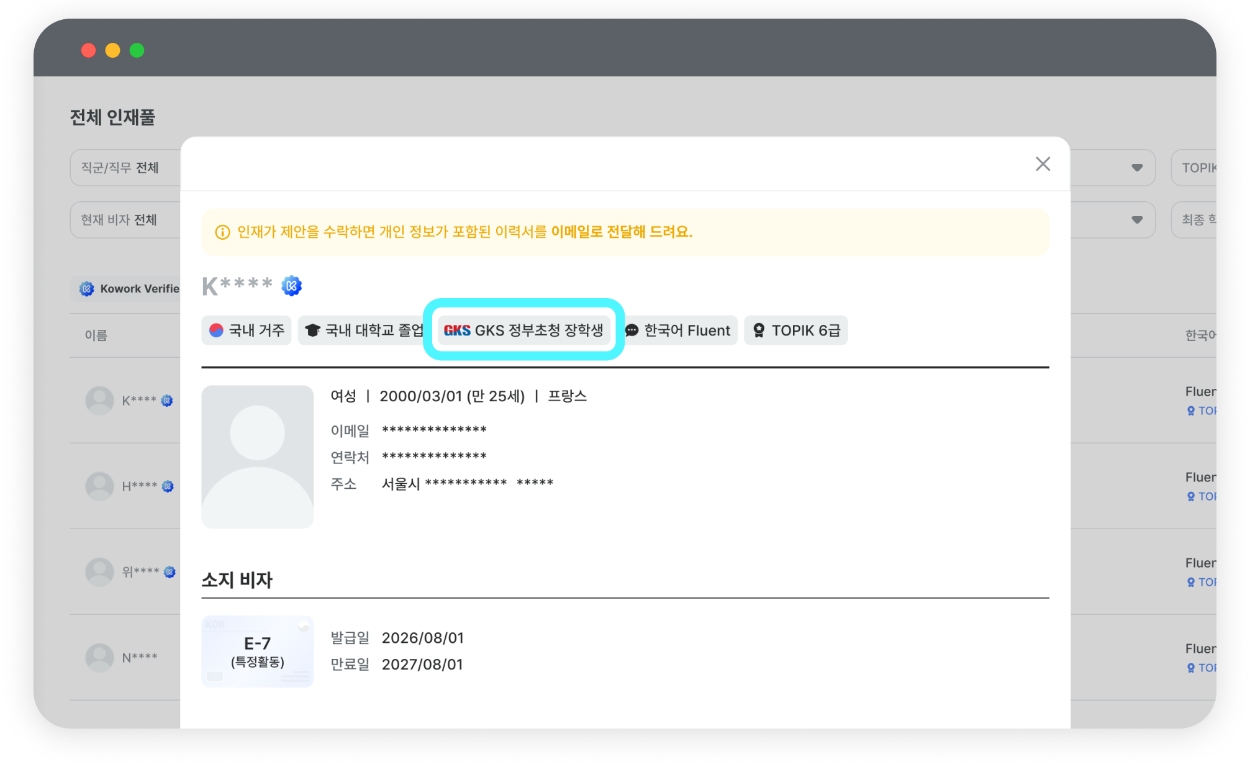Click the 국내 거주 tag
The height and width of the screenshot is (777, 1250).
tap(247, 330)
